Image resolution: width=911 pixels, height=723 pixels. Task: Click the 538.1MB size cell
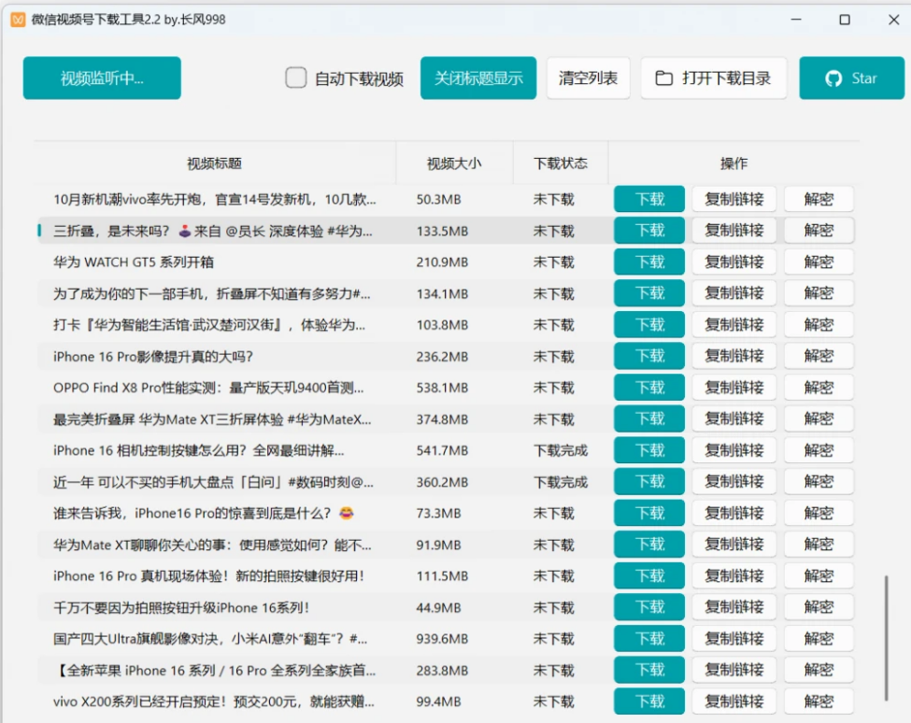coord(442,388)
